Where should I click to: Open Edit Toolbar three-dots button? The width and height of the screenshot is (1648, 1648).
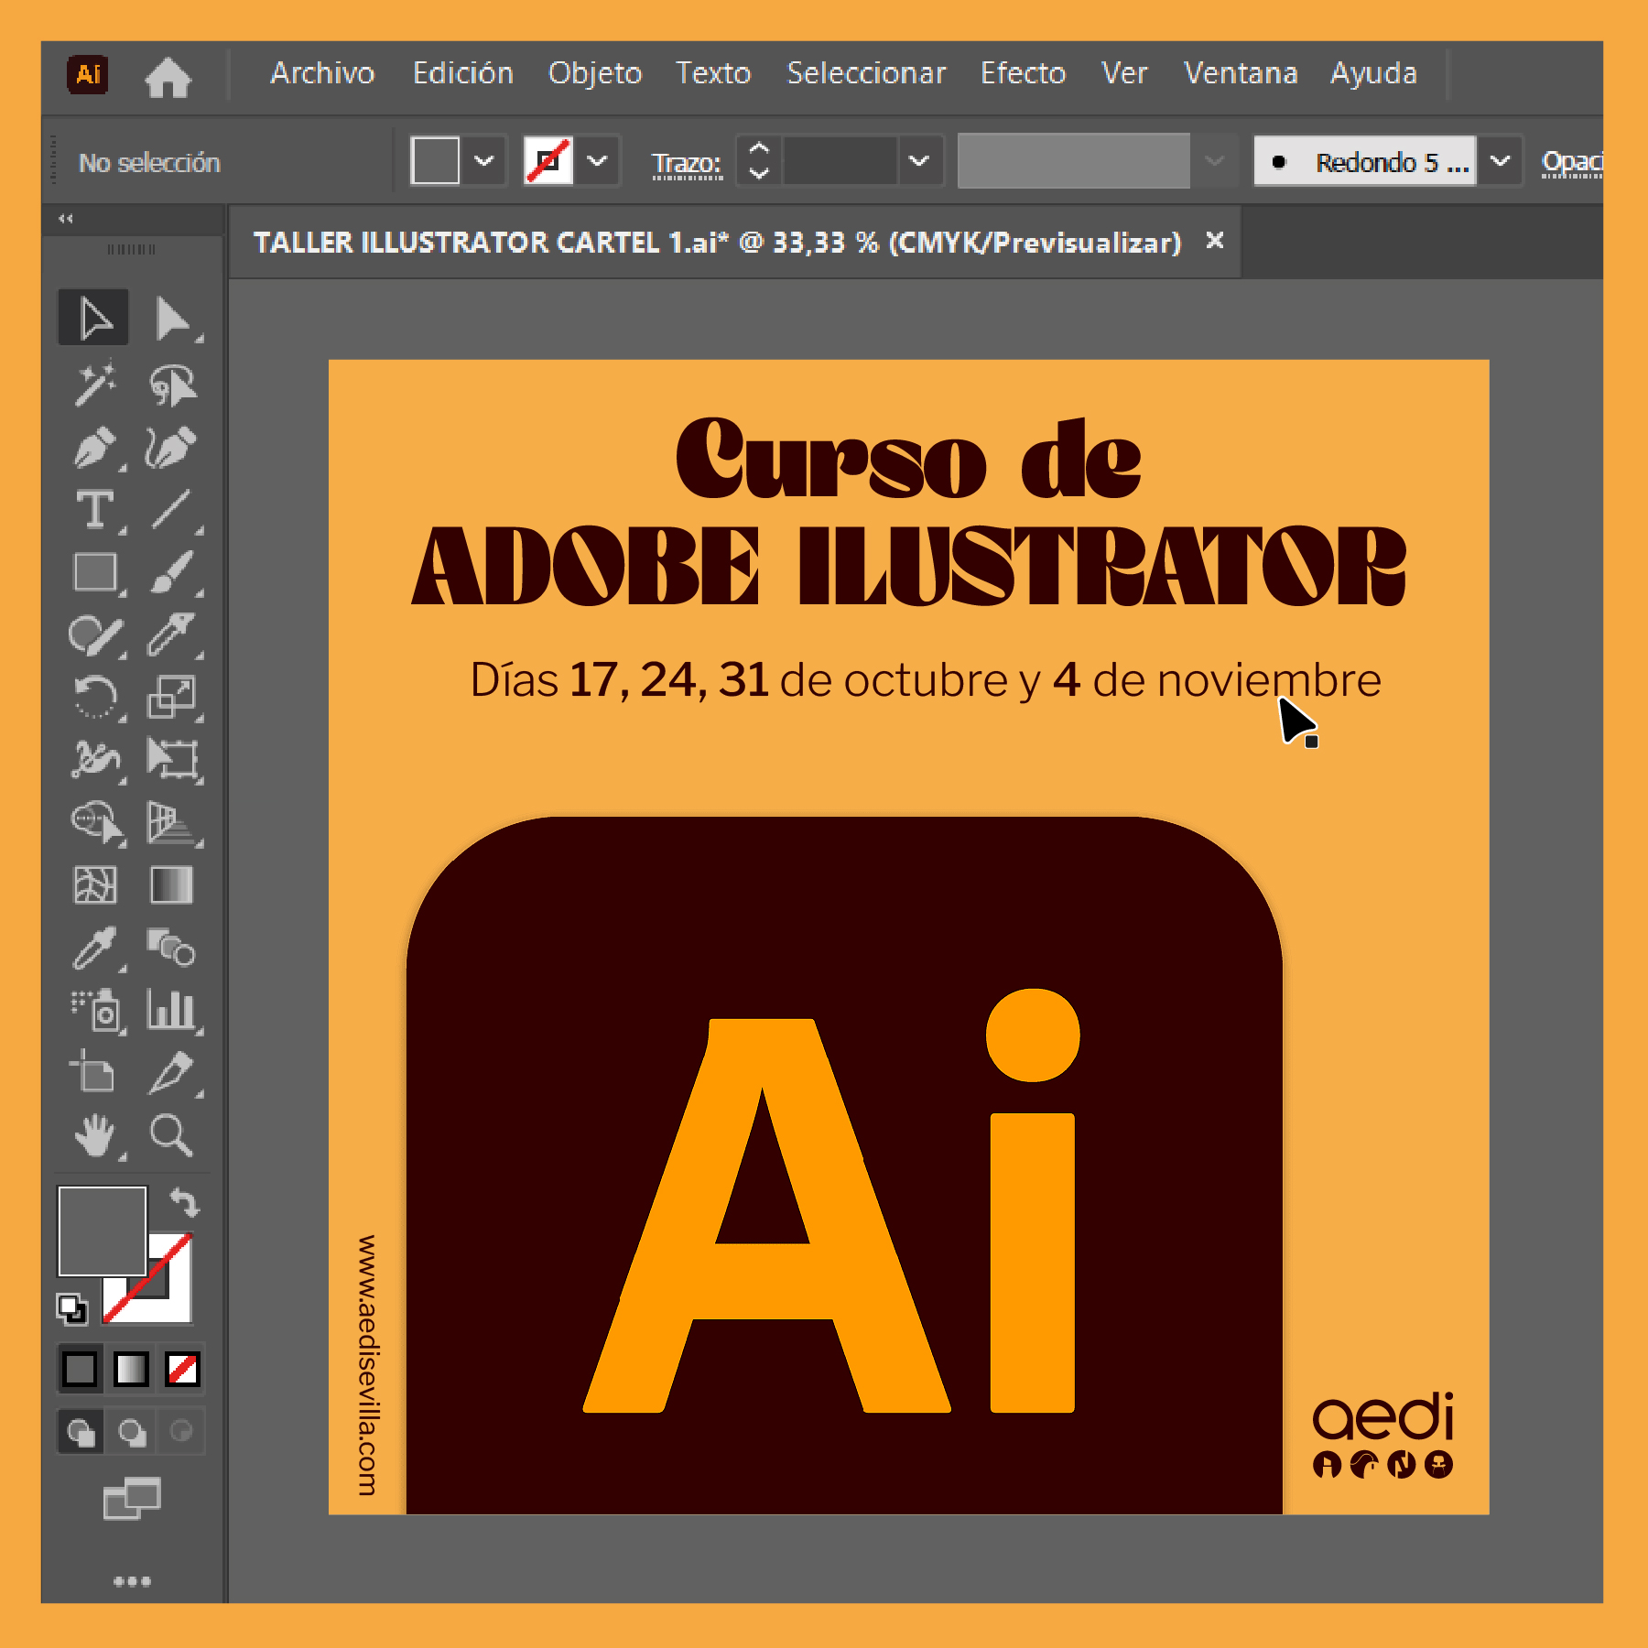click(132, 1581)
